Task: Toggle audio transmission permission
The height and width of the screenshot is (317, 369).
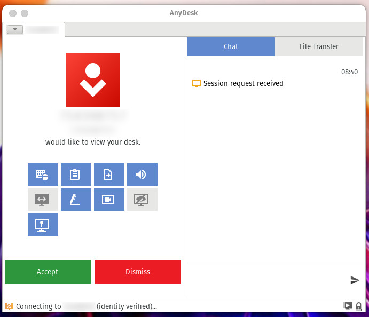Action: (x=142, y=175)
